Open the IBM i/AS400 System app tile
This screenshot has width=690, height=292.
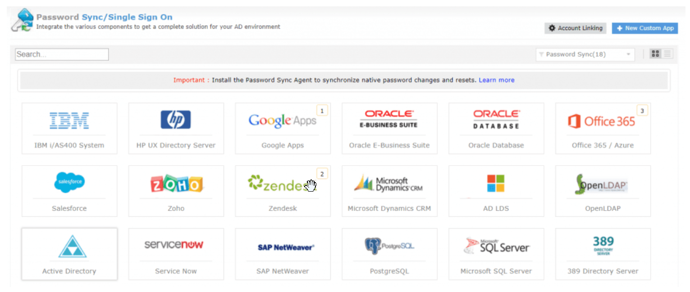(x=69, y=128)
